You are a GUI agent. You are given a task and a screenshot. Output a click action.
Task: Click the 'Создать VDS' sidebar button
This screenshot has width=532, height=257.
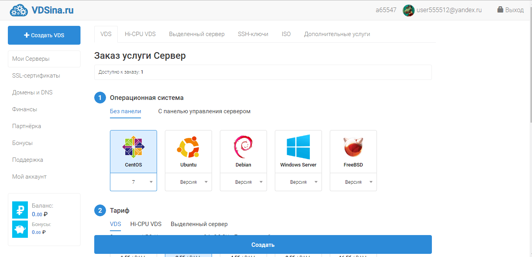click(44, 35)
